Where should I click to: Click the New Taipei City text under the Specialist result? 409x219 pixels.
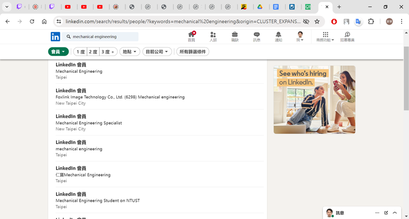[x=70, y=129]
